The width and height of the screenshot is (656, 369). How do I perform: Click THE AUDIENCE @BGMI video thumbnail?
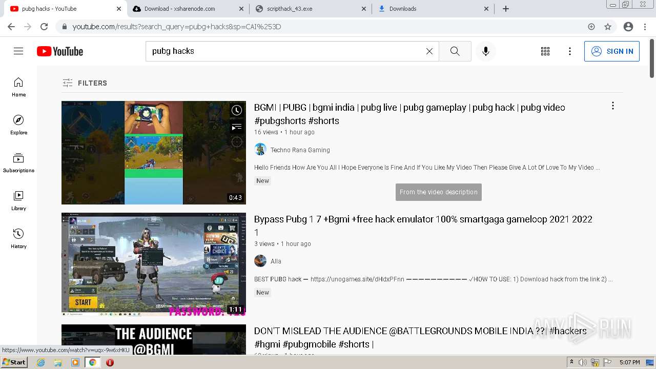click(154, 339)
